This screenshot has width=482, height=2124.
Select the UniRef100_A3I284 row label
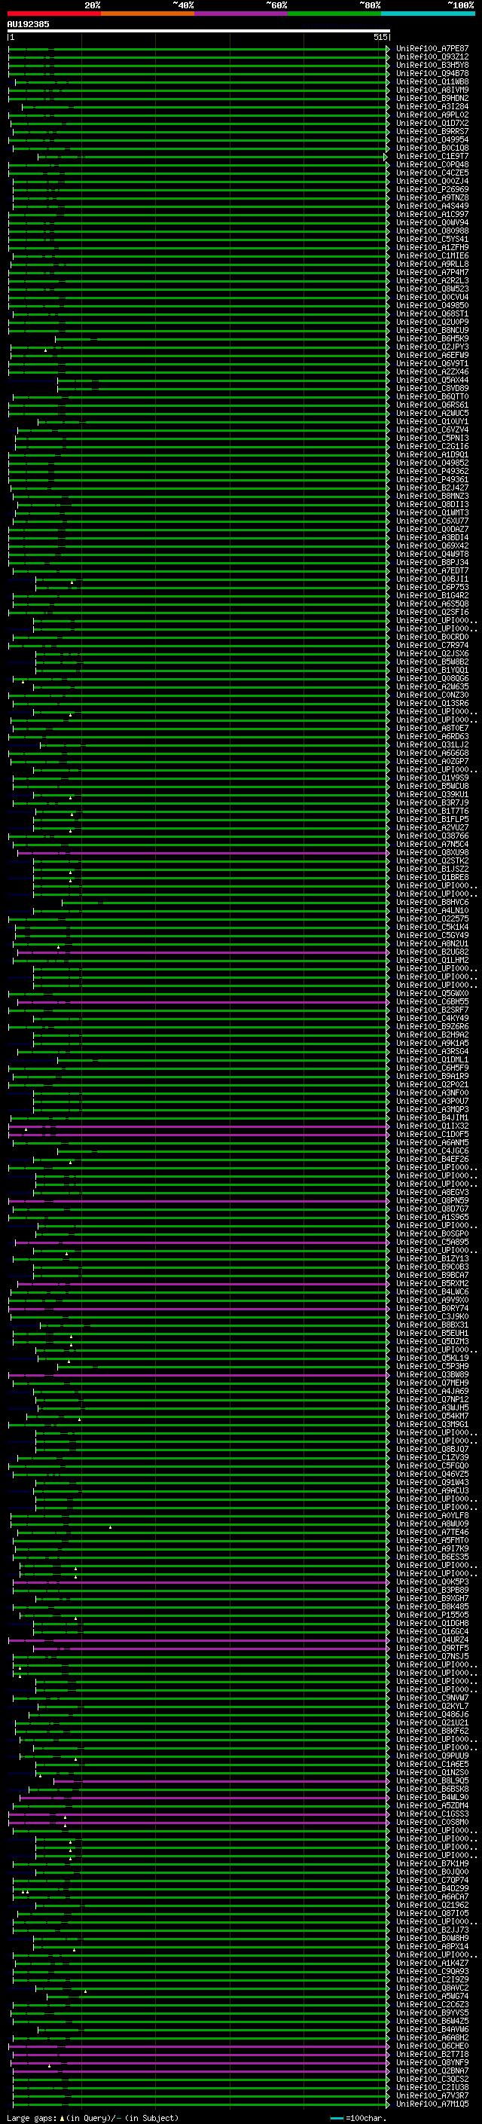[432, 106]
